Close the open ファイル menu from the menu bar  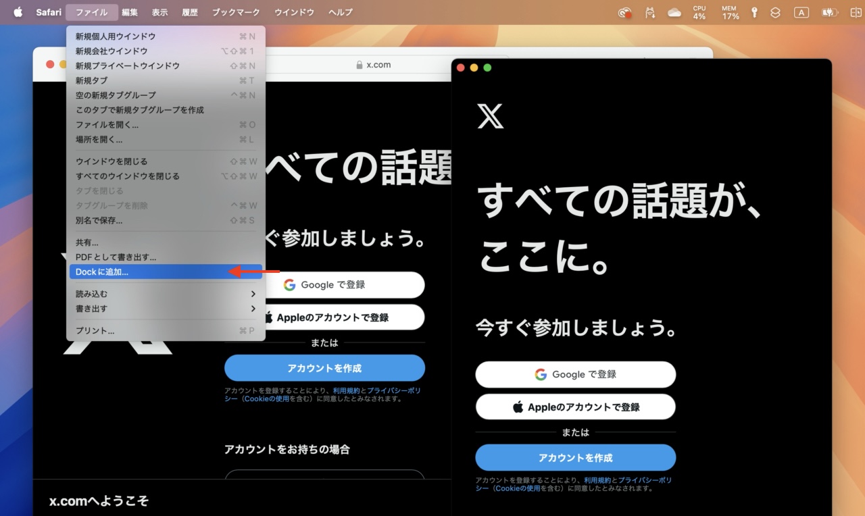(x=91, y=12)
